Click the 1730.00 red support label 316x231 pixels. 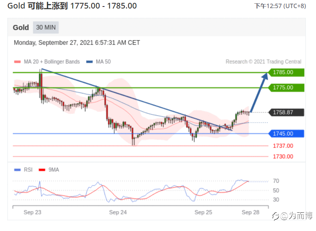pyautogui.click(x=283, y=156)
